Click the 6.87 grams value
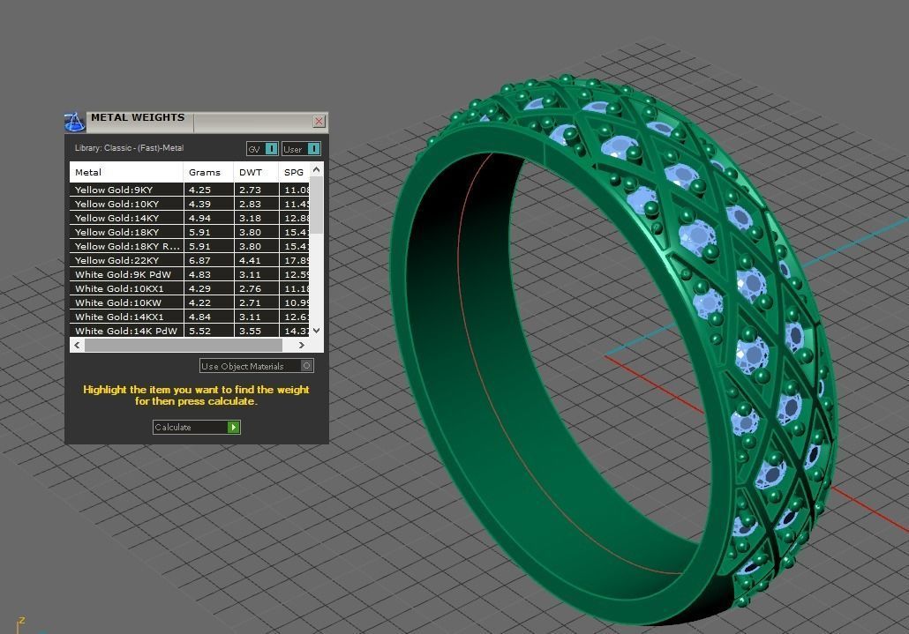 pos(200,260)
